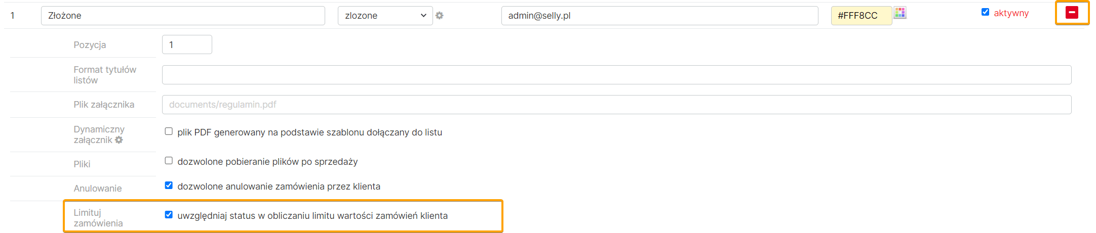The height and width of the screenshot is (233, 1096).
Task: Click the gear icon beside the zlozone dropdown
Action: tap(440, 16)
